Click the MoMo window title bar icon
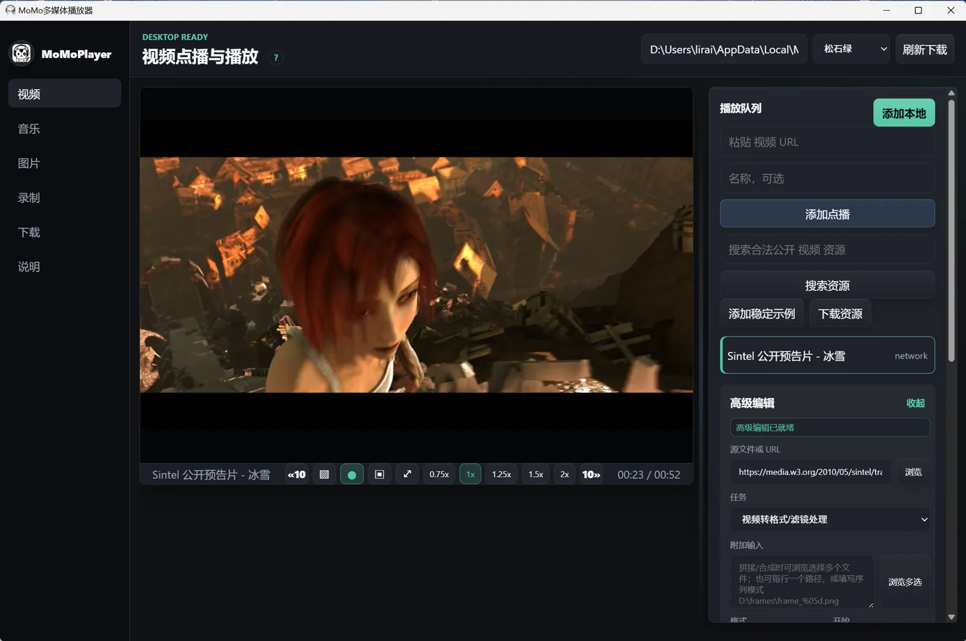The width and height of the screenshot is (966, 641). pos(10,10)
